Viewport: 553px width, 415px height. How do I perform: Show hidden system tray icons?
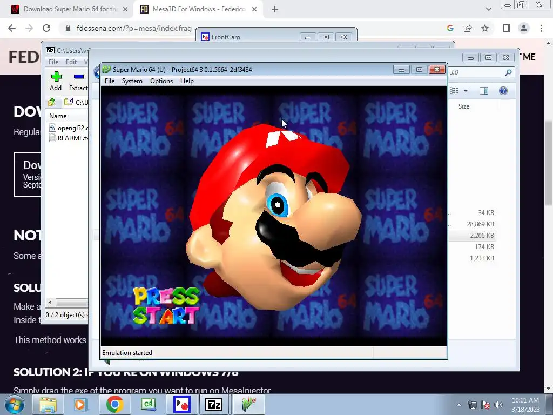(x=459, y=405)
